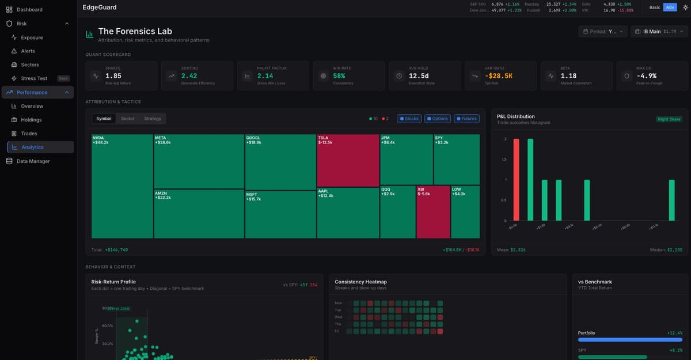Switch to Basic mode
Viewport: 691px width, 360px height.
[x=655, y=7]
